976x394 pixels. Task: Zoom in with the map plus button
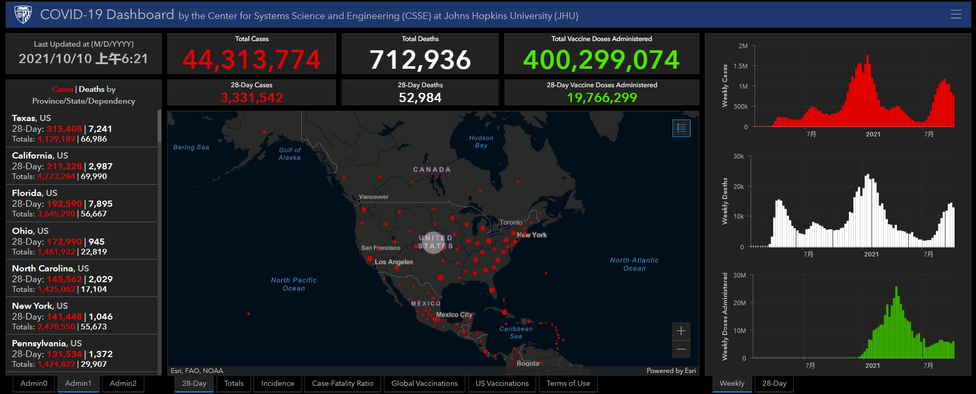681,331
